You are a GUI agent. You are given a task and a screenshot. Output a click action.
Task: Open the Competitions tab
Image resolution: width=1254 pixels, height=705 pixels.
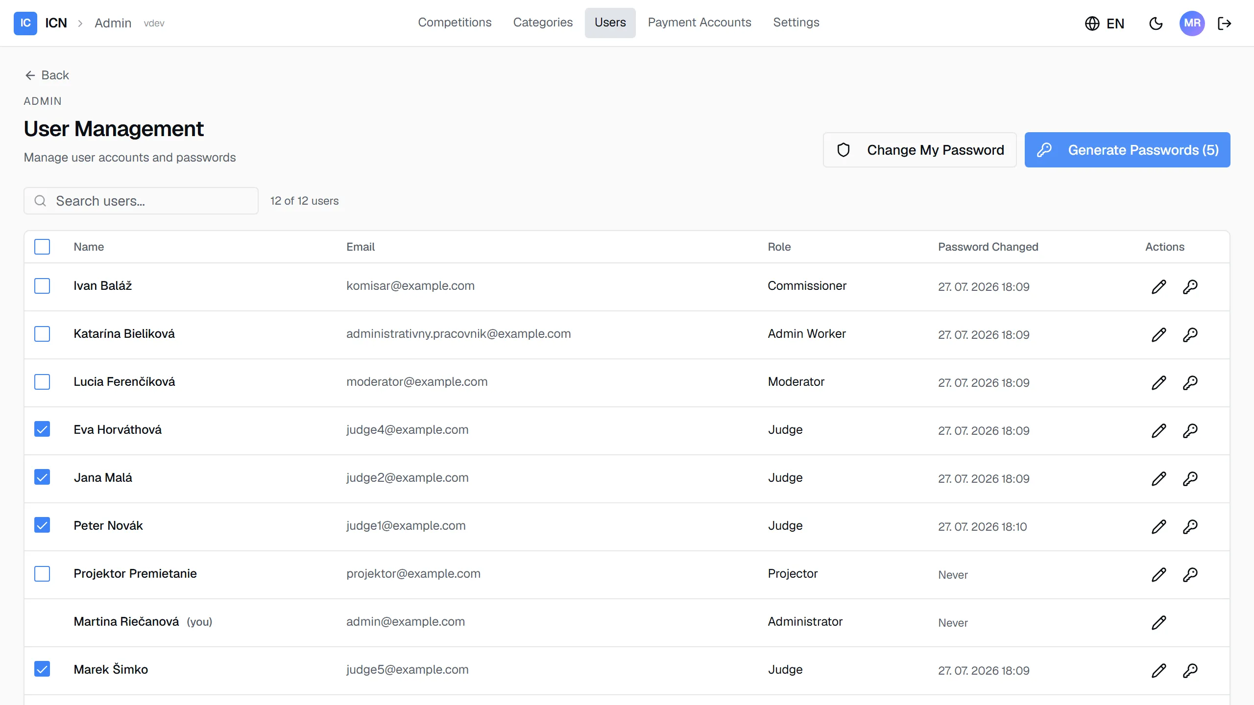coord(455,23)
